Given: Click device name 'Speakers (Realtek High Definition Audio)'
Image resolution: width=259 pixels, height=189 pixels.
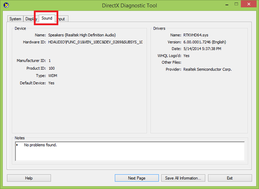Looking at the screenshot, I should coord(82,35).
